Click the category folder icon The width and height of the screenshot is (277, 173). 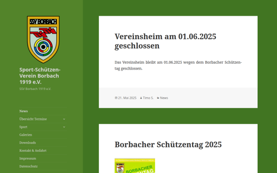pos(158,98)
